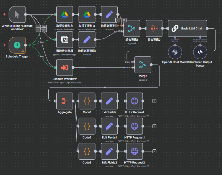Click the 'Execute Workflow' label
Image resolution: width=222 pixels, height=175 pixels.
tap(65, 79)
